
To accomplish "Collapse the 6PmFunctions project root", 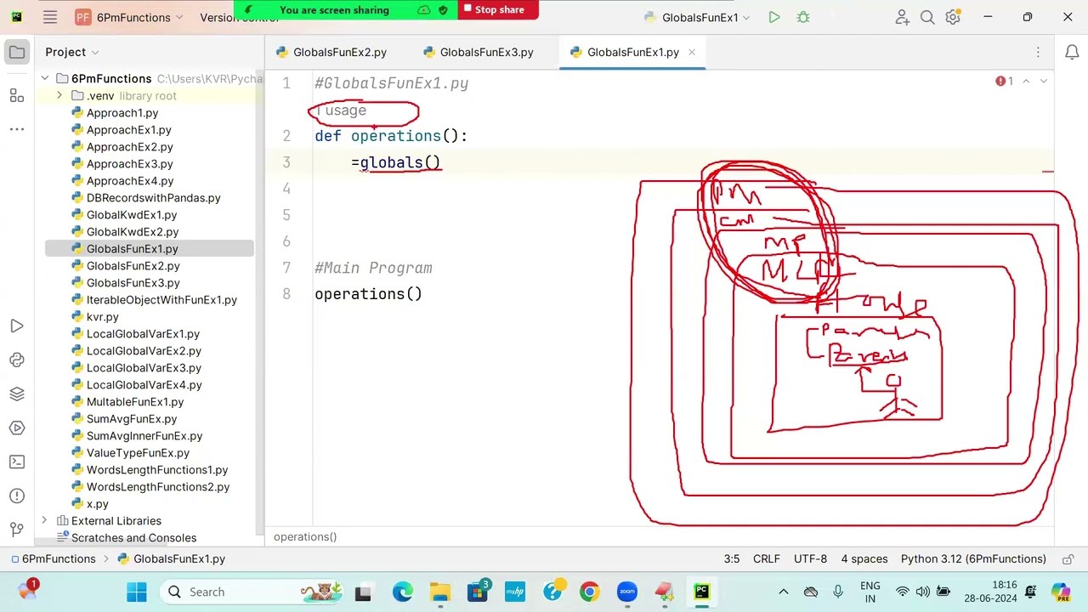I will point(44,79).
